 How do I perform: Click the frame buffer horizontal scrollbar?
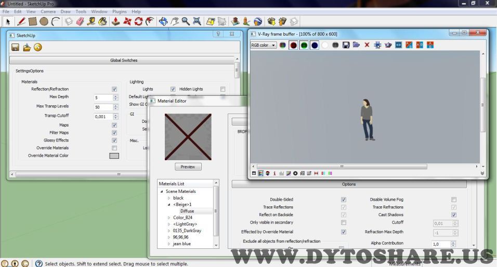pyautogui.click(x=342, y=166)
